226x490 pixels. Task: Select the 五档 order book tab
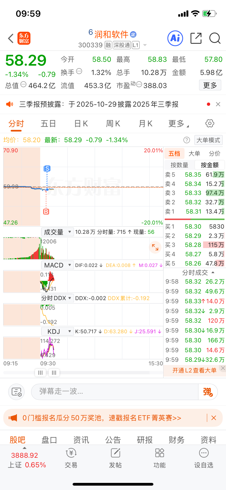pos(174,154)
